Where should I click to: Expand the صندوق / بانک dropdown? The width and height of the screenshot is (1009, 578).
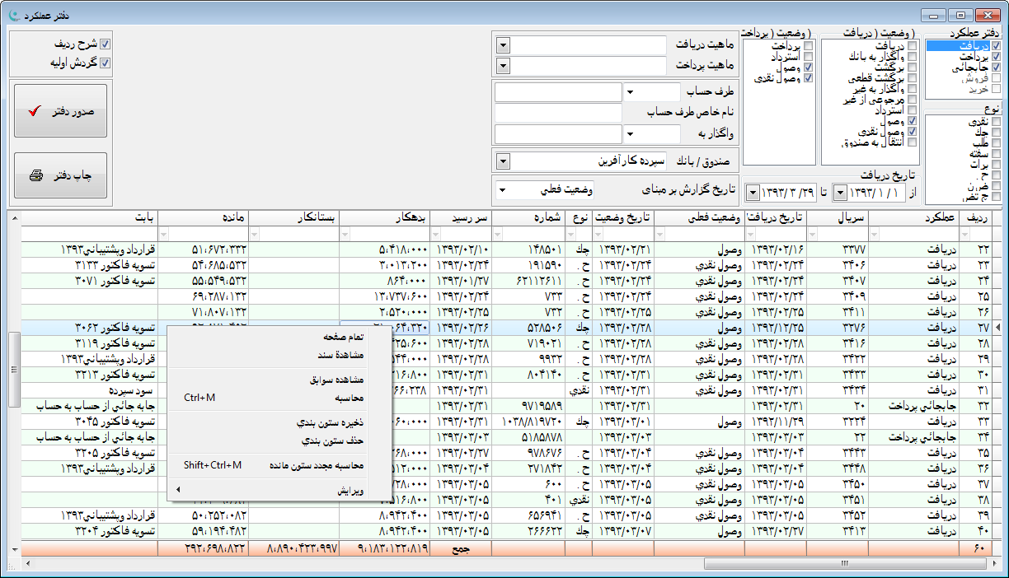click(503, 161)
